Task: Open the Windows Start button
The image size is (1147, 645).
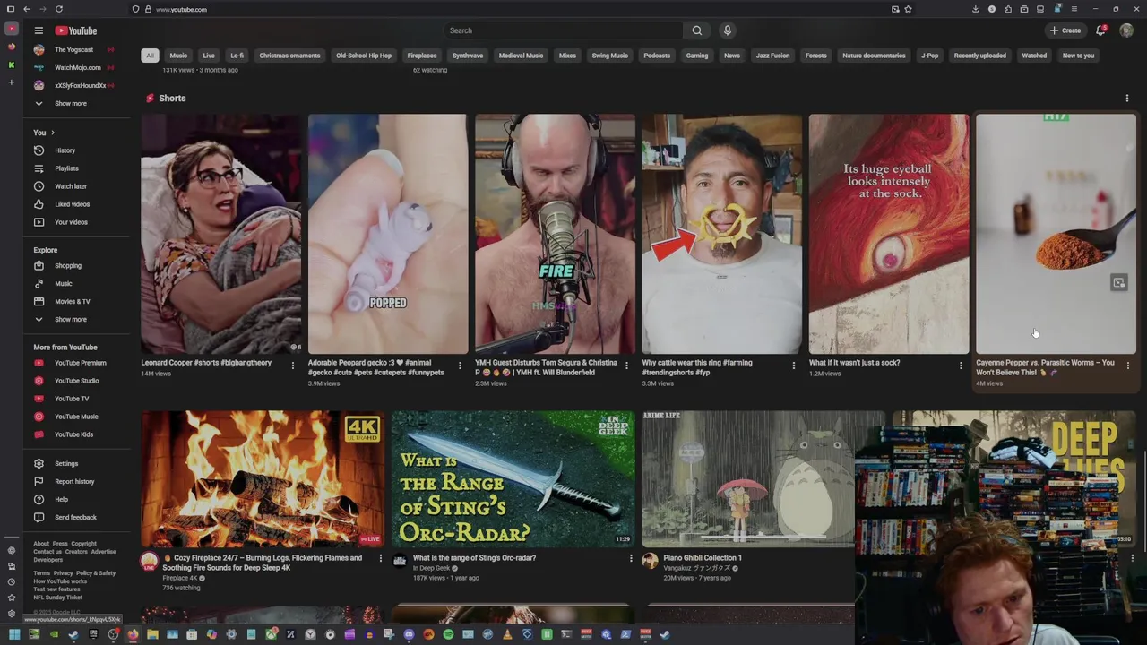Action: pyautogui.click(x=13, y=634)
